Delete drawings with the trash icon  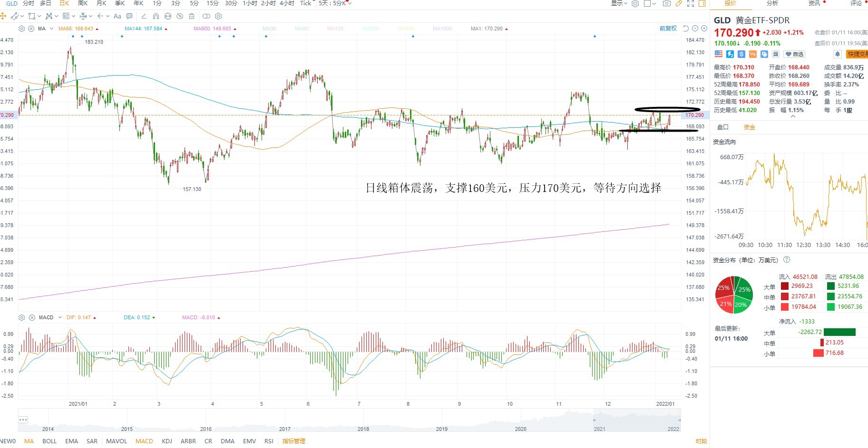192,16
